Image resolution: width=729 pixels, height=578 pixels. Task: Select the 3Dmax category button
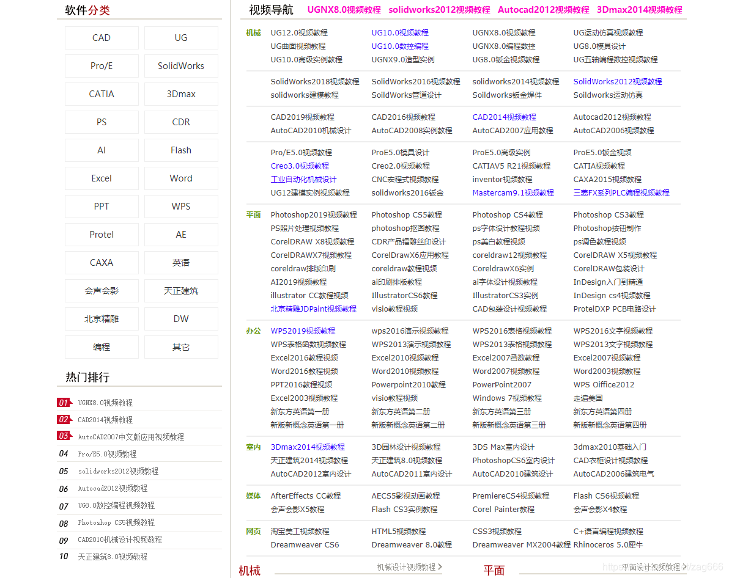[x=180, y=93]
